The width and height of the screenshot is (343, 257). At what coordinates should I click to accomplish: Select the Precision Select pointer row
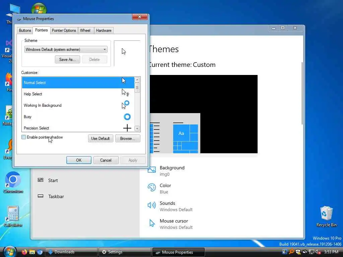tap(78, 128)
